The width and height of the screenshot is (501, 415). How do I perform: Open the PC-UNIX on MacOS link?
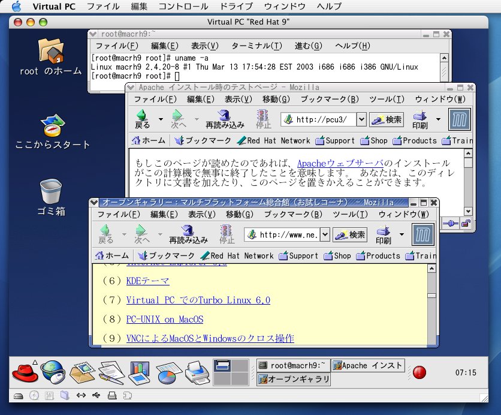165,320
